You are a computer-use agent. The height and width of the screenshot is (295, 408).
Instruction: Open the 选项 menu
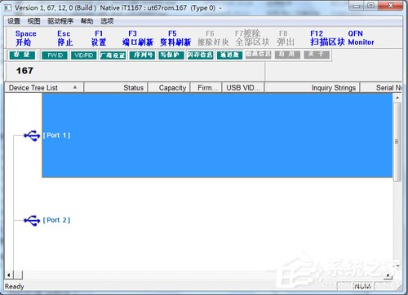[107, 21]
